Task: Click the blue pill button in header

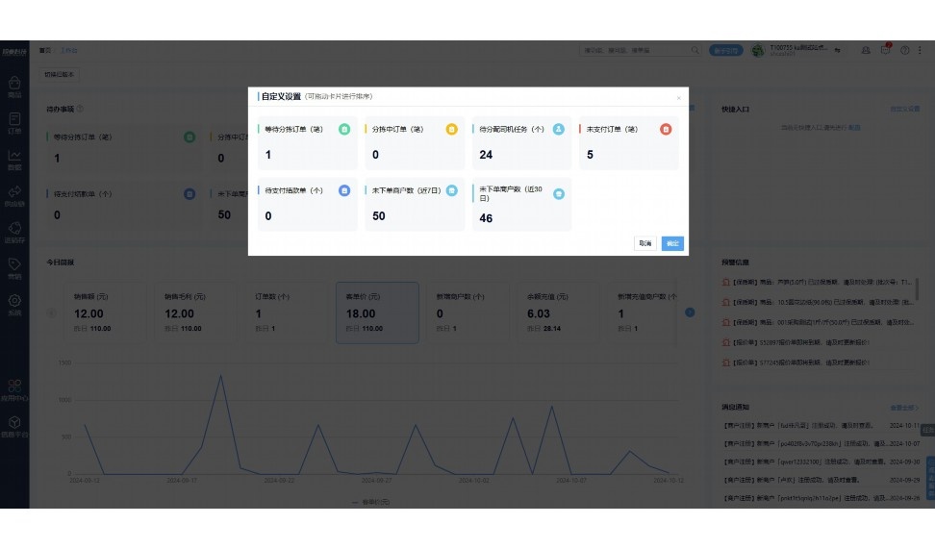Action: (x=725, y=51)
